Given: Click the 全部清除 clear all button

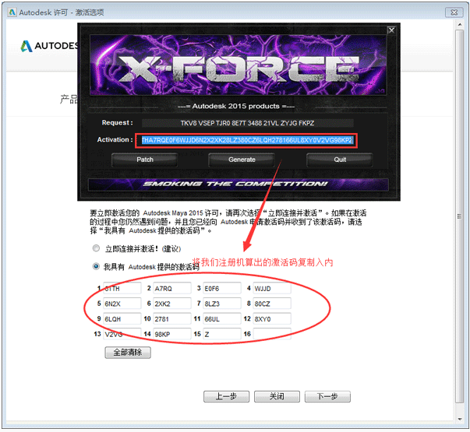Looking at the screenshot, I should pyautogui.click(x=128, y=353).
